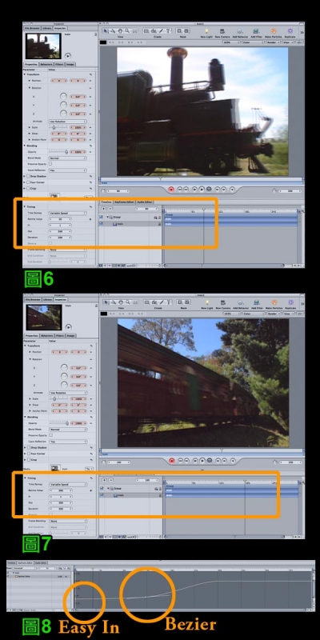This screenshot has width=320, height=640.
Task: Click the Retime Value field in figure 6
Action: [61, 219]
